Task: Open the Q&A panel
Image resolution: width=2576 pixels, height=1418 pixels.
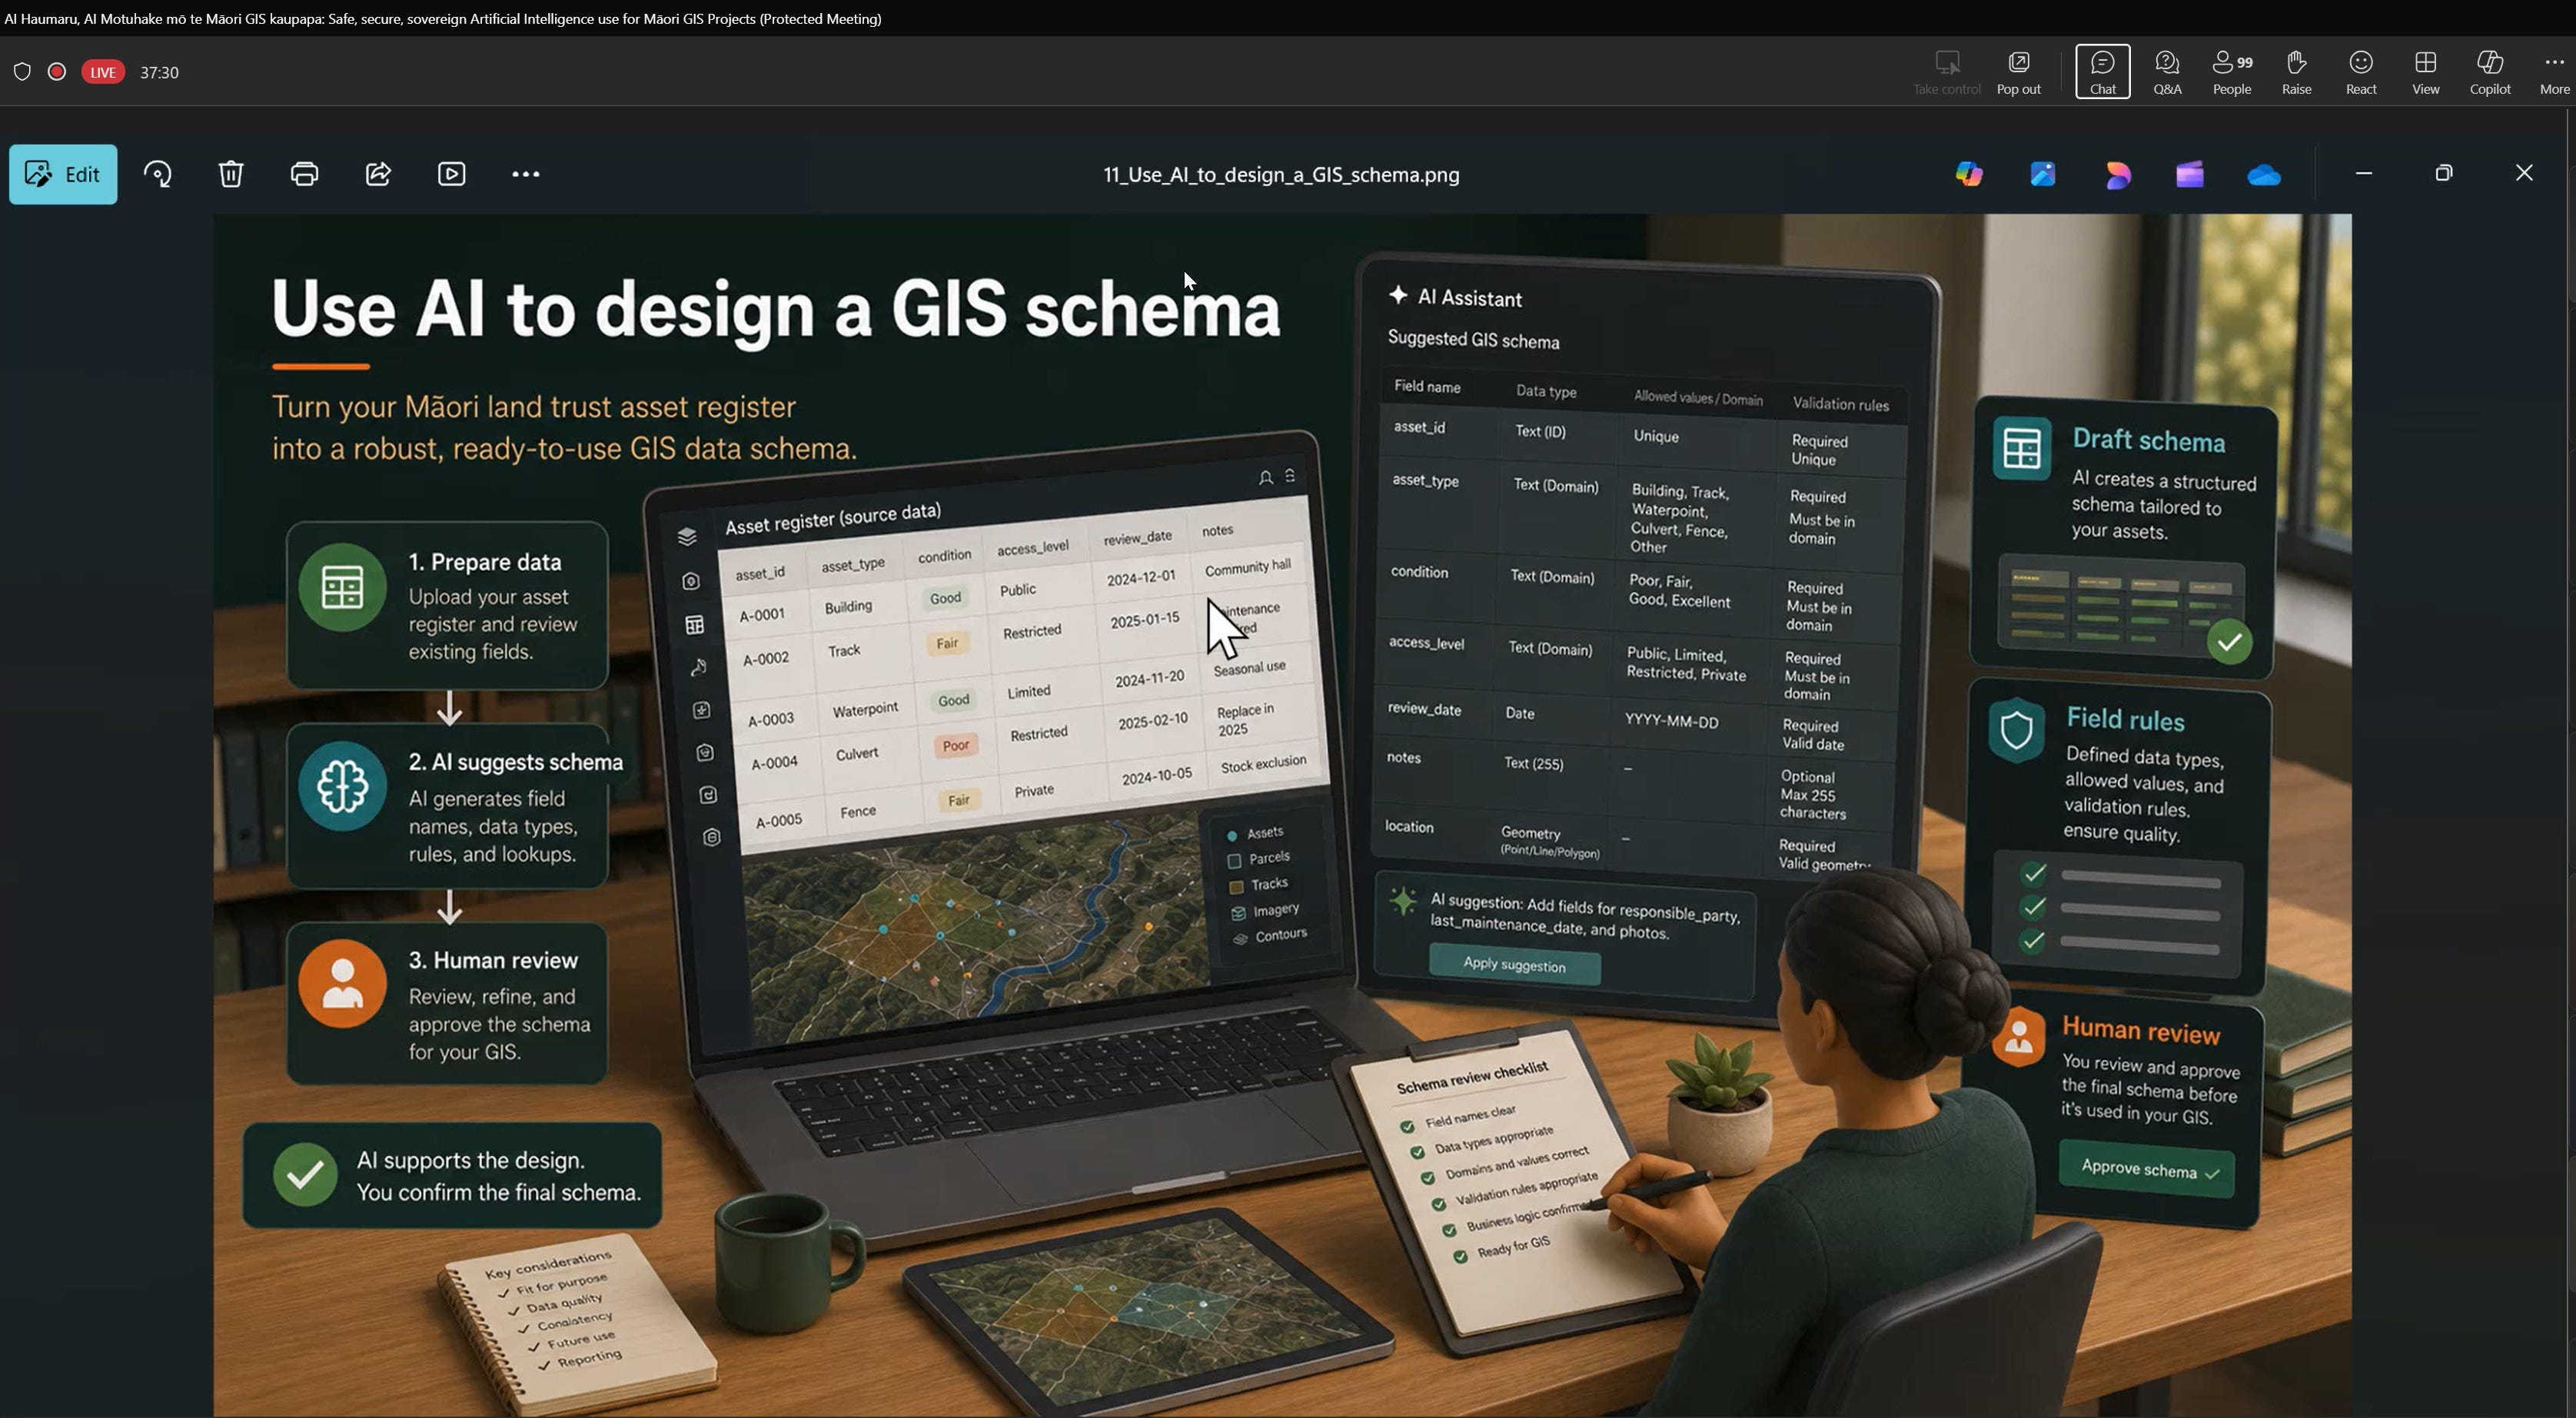Action: [x=2167, y=72]
